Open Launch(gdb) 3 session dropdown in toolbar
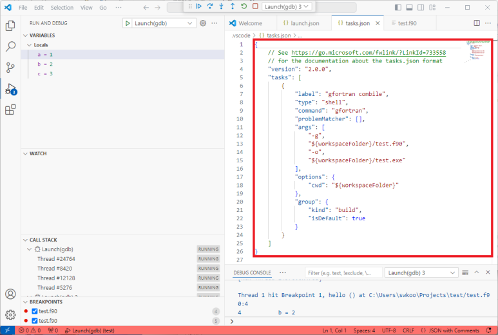498x335 pixels. point(287,6)
